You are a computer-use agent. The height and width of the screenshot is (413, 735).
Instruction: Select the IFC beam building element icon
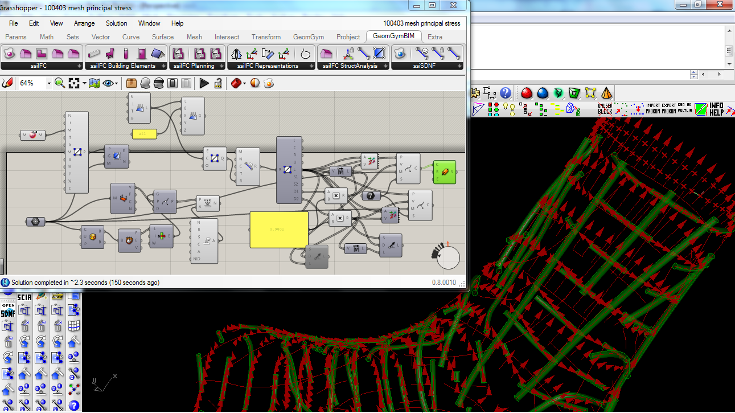coord(95,54)
